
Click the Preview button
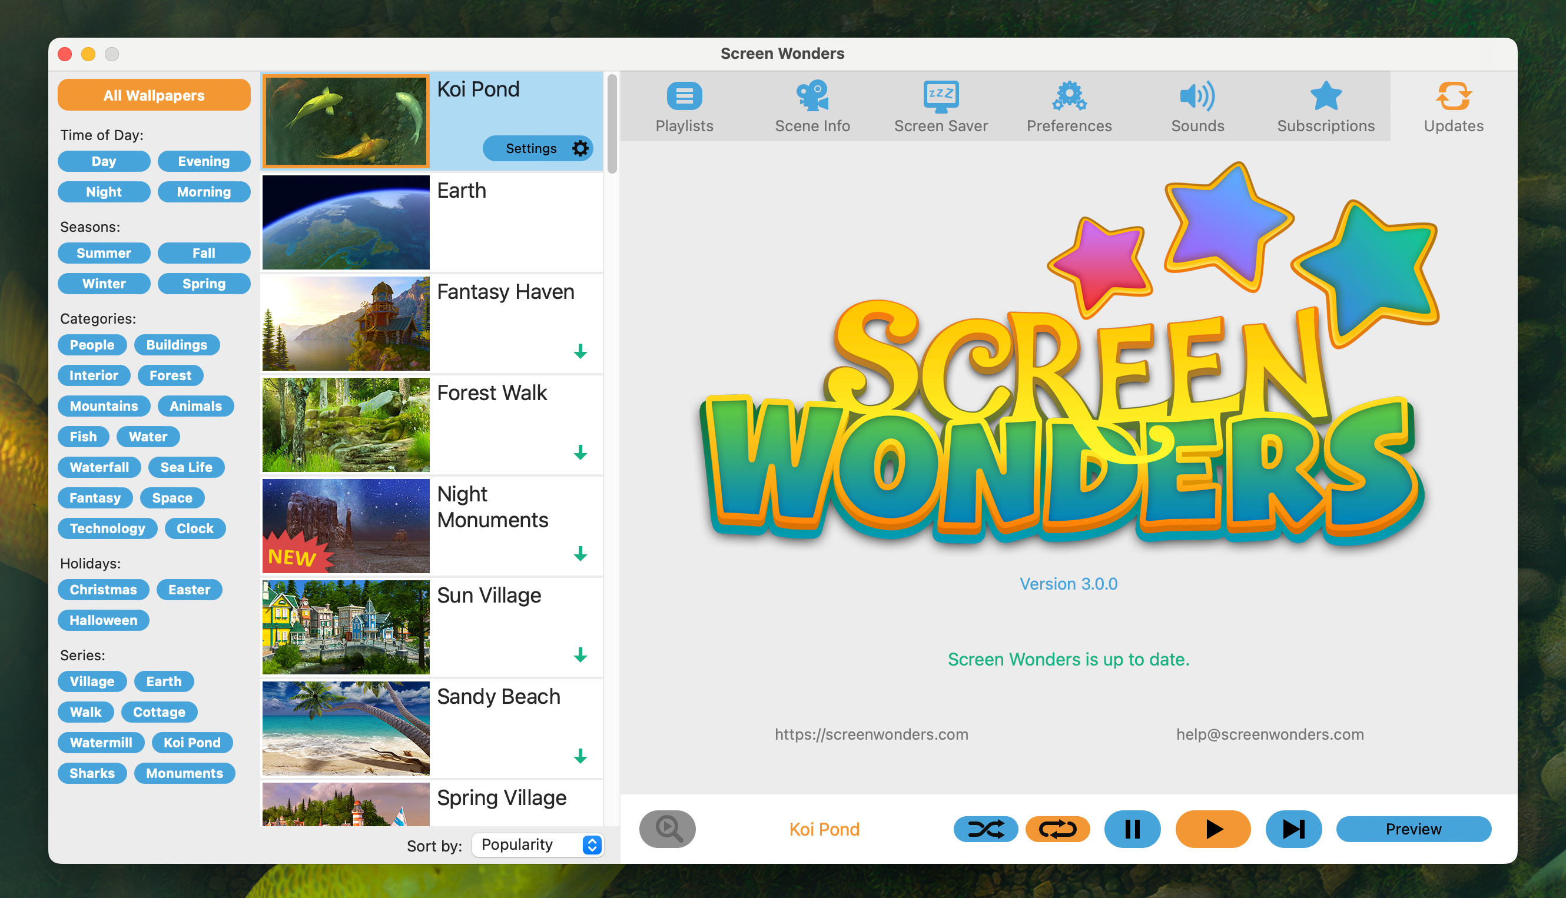[1414, 829]
